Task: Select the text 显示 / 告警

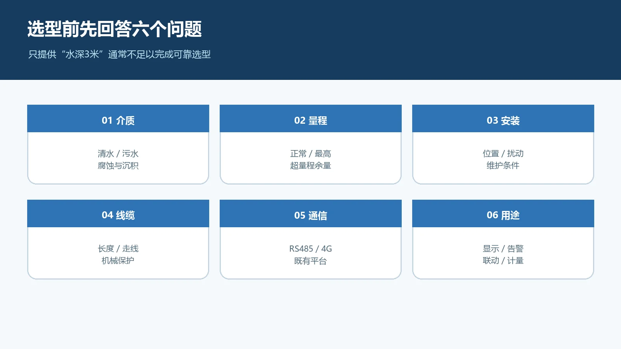Action: [x=503, y=249]
